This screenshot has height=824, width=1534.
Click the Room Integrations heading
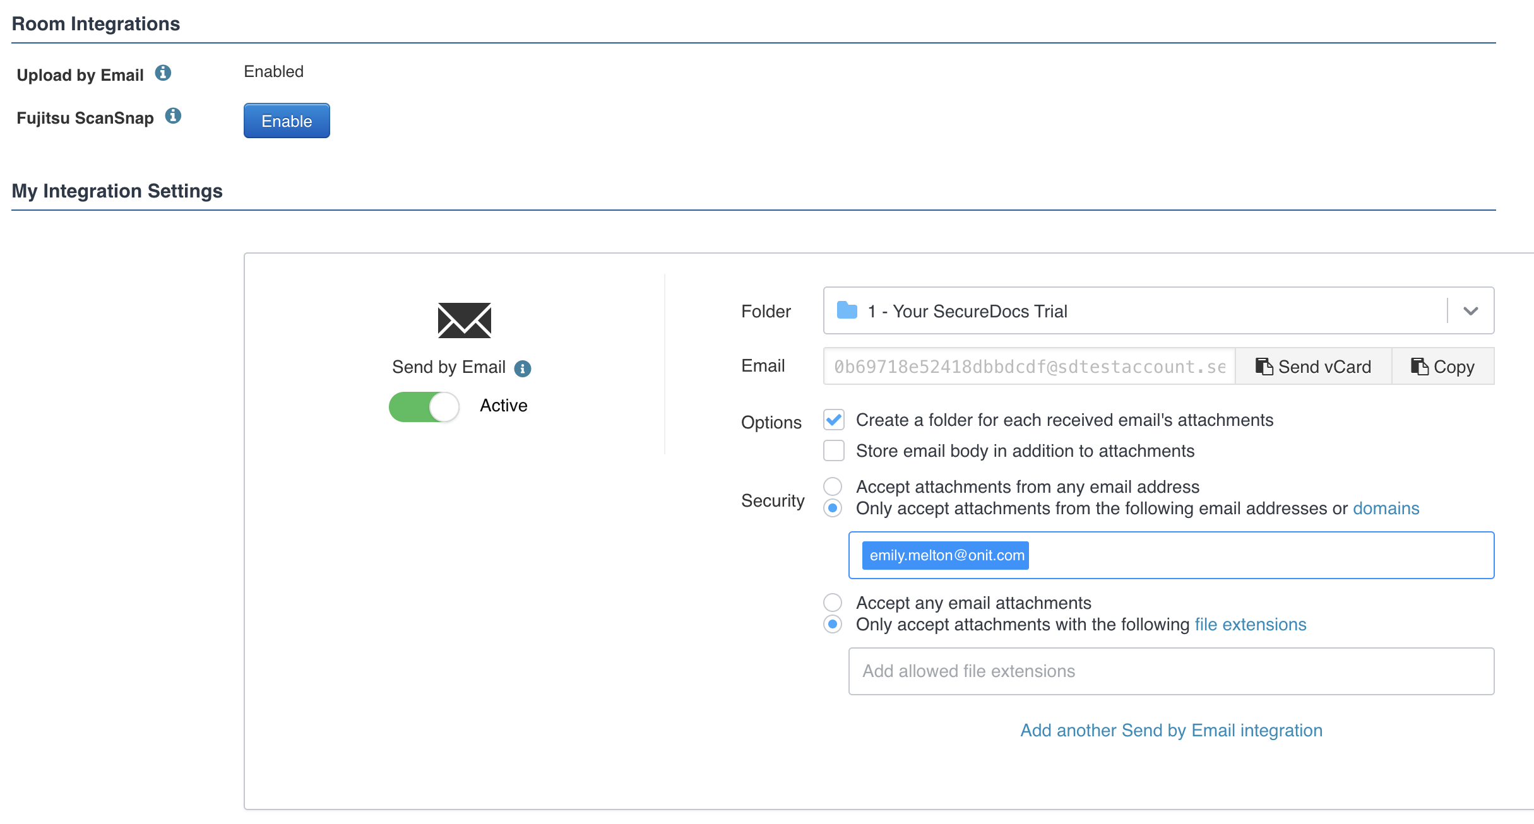96,23
